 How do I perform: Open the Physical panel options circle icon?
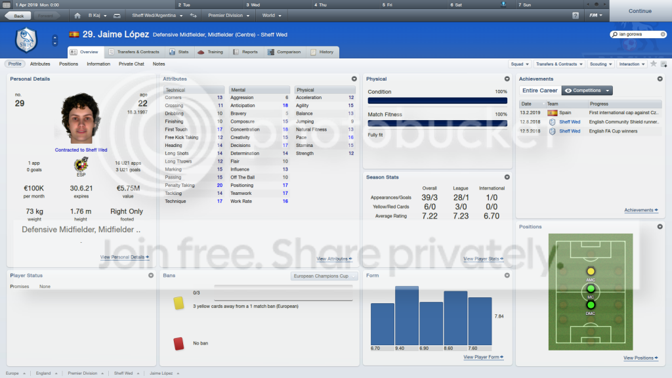(507, 79)
